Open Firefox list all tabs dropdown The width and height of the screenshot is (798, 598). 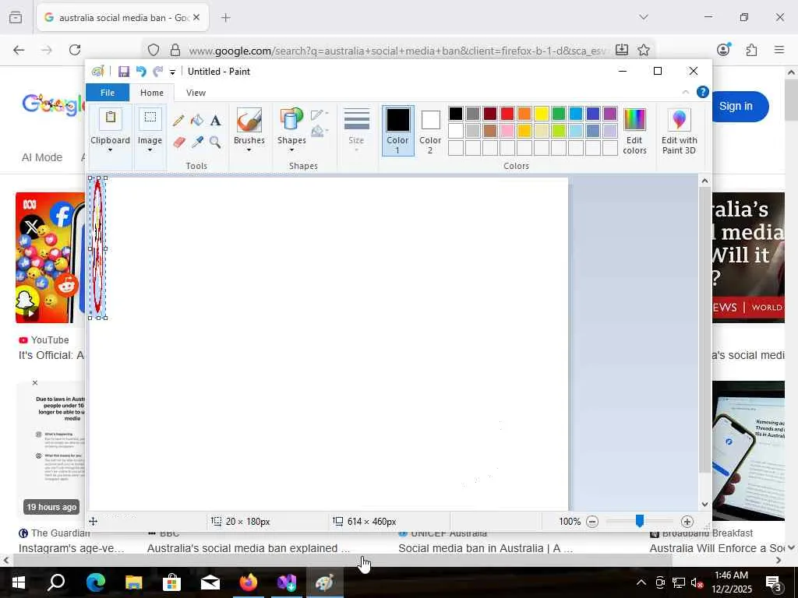[x=643, y=17]
